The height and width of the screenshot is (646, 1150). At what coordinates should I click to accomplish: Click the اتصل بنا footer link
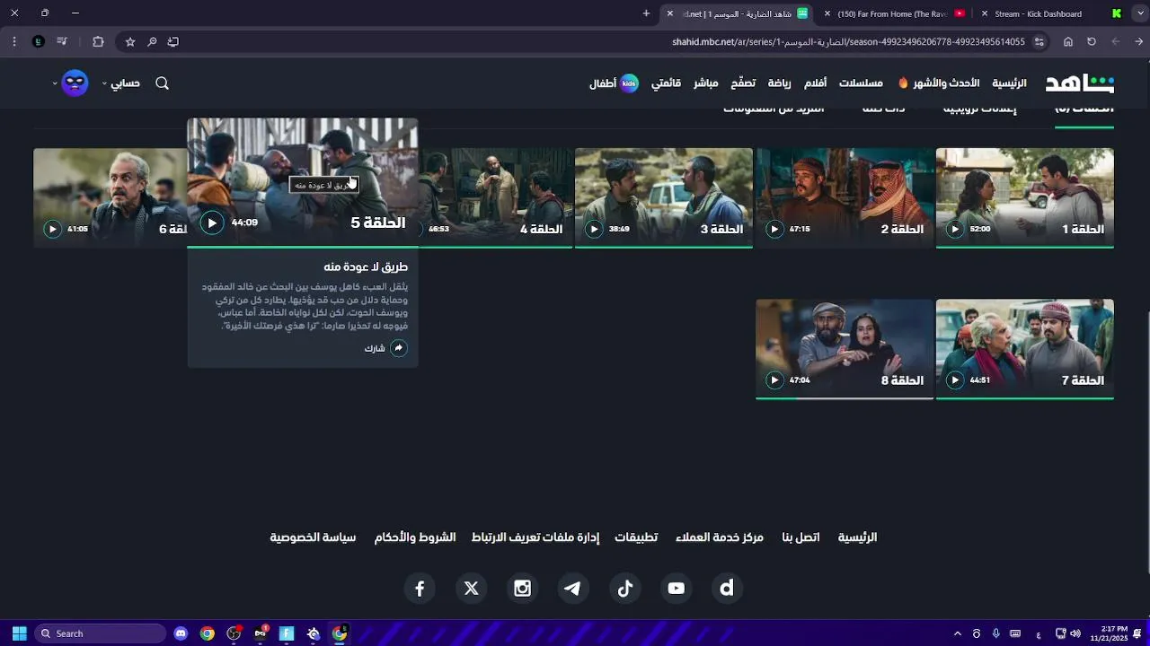tap(801, 537)
